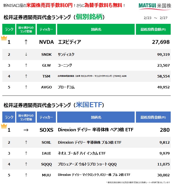The height and width of the screenshot is (186, 173).
Task: Select the IAUI ticker
Action: pyautogui.click(x=46, y=153)
